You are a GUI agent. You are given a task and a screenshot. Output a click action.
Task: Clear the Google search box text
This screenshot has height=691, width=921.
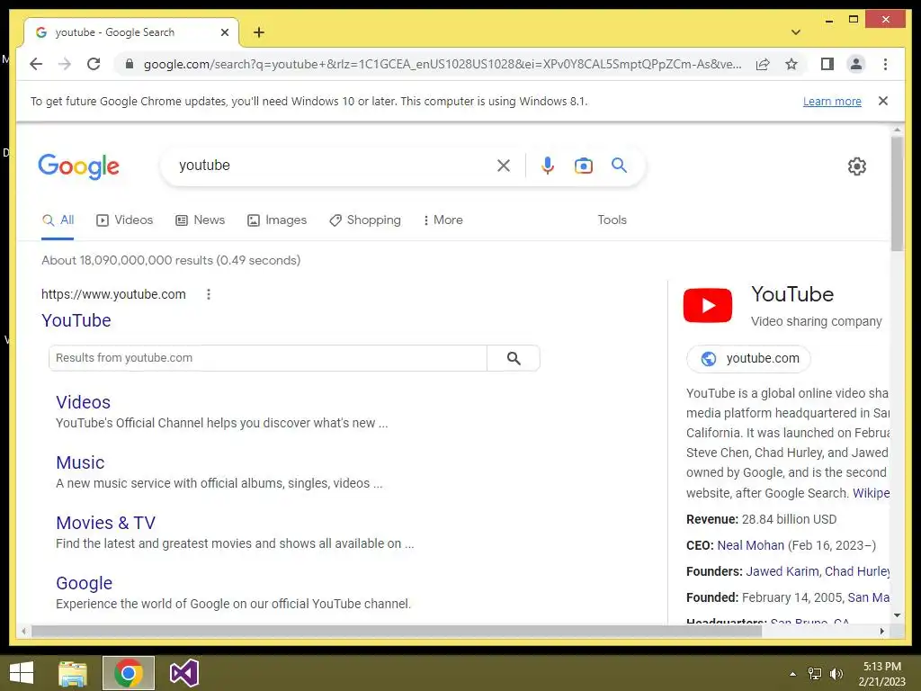pyautogui.click(x=504, y=166)
